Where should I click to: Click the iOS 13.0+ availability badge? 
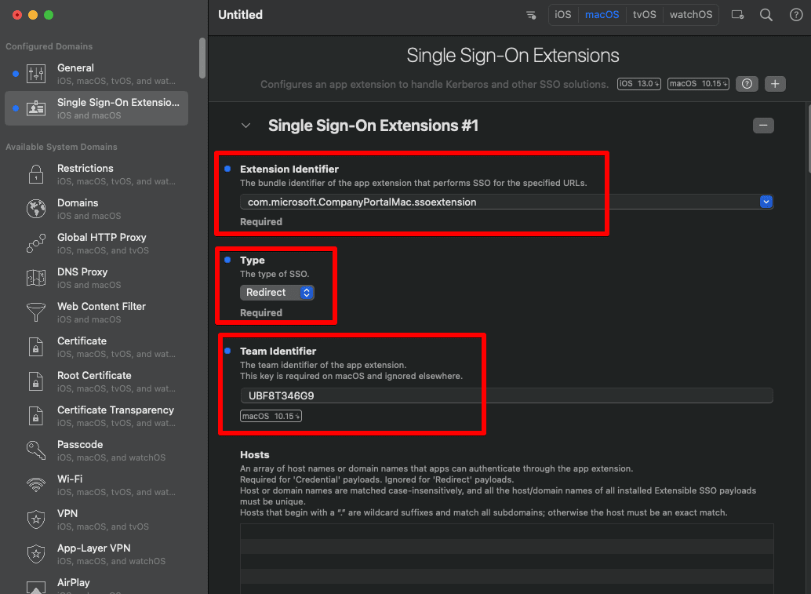click(638, 84)
